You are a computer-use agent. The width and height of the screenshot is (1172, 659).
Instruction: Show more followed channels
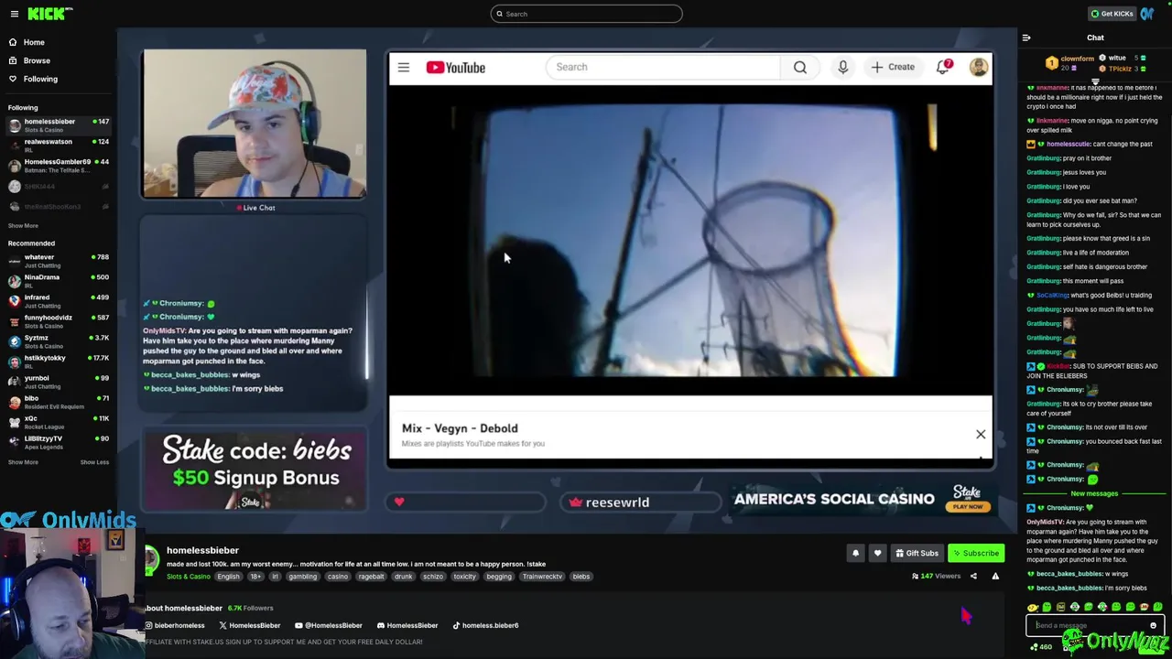coord(23,226)
